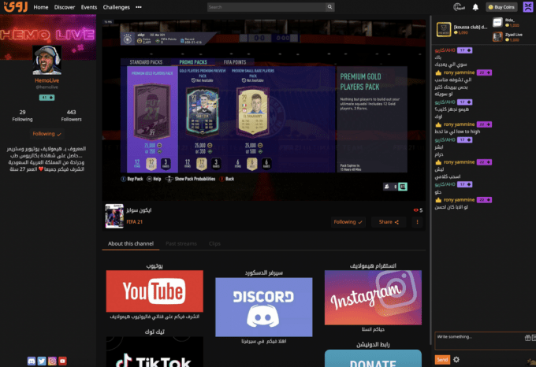Switch to the Past streams tab
The width and height of the screenshot is (536, 367).
tap(181, 244)
